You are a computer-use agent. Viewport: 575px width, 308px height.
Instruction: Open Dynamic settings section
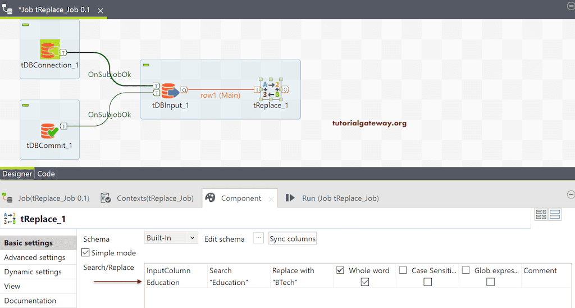38,271
